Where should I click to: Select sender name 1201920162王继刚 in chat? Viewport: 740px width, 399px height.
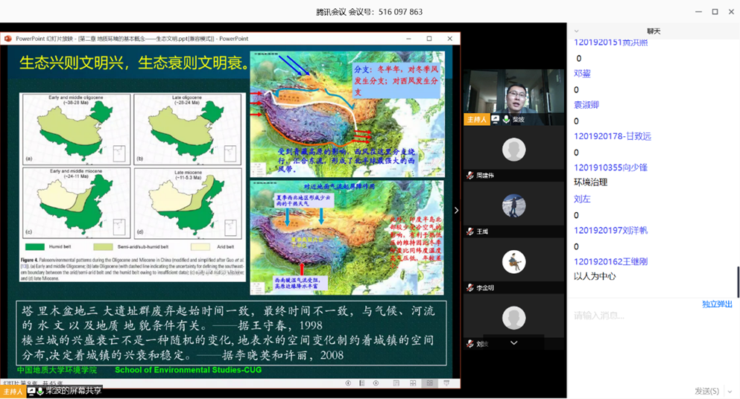click(610, 261)
